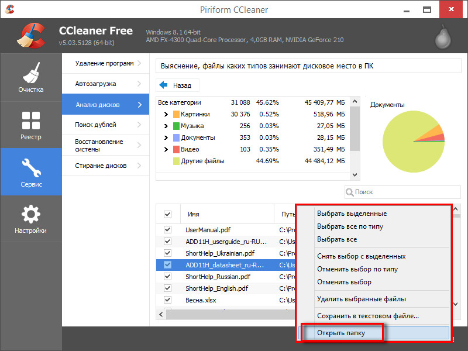Click the file list horizontal scroll-left arrow

(161, 314)
